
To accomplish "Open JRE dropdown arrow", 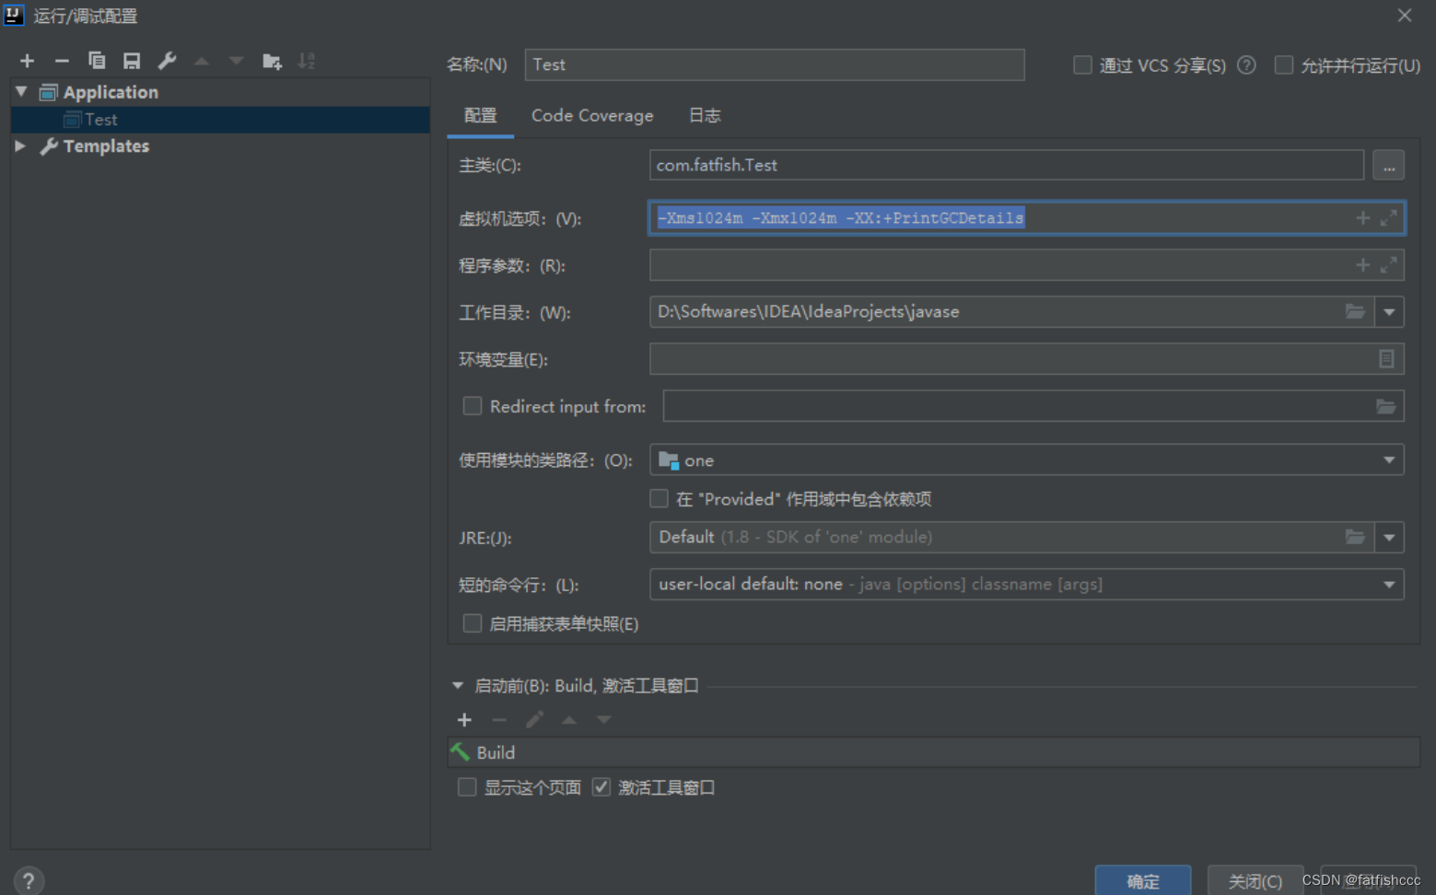I will tap(1389, 537).
